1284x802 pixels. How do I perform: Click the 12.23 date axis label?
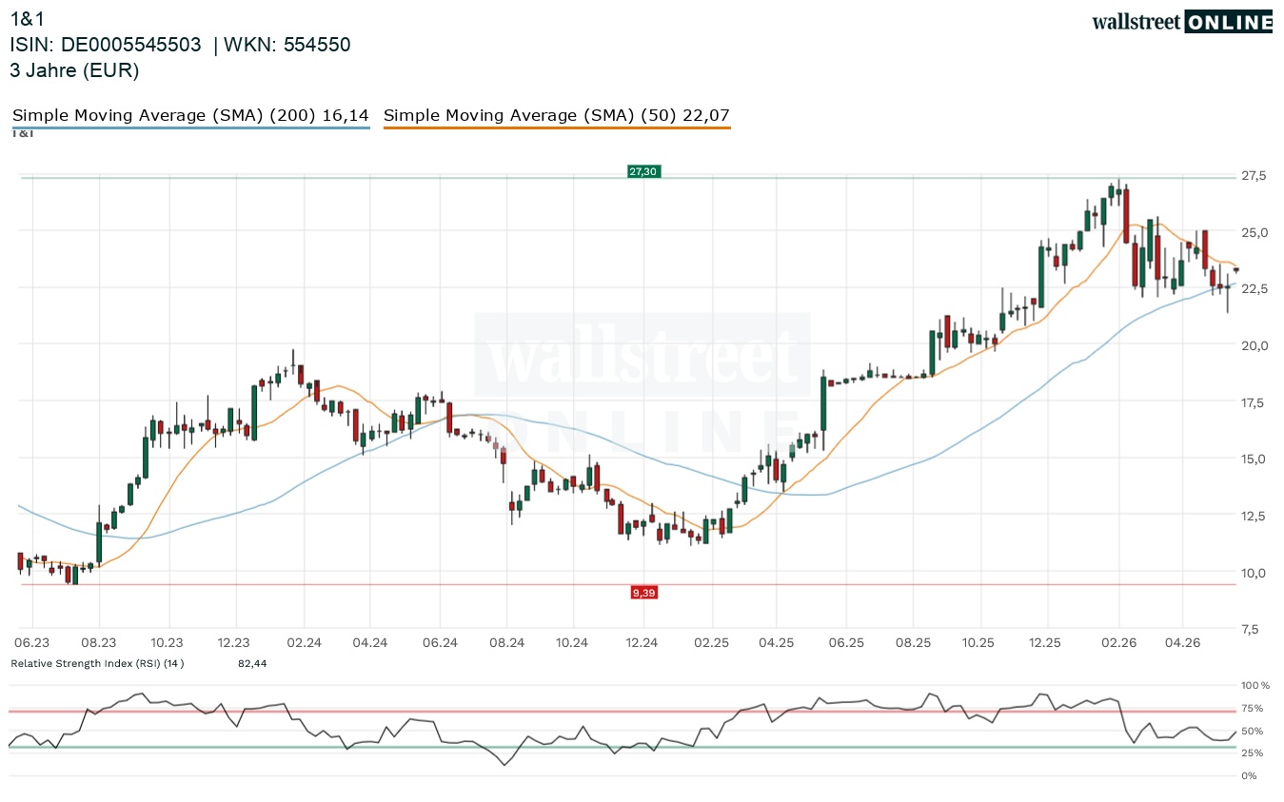tap(233, 643)
